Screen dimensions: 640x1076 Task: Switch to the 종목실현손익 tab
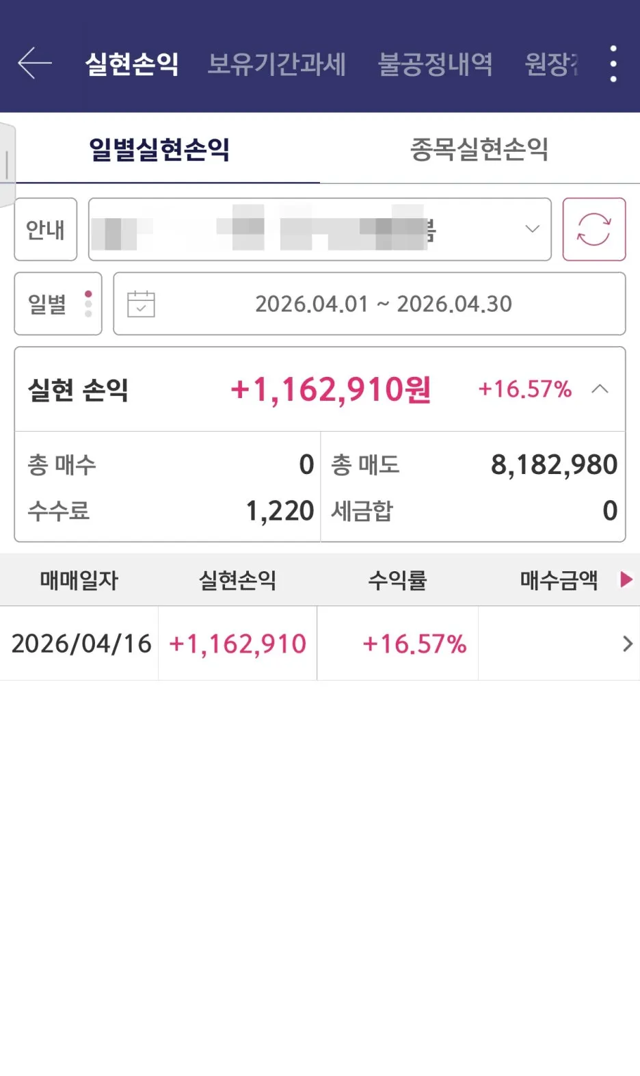[x=479, y=149]
